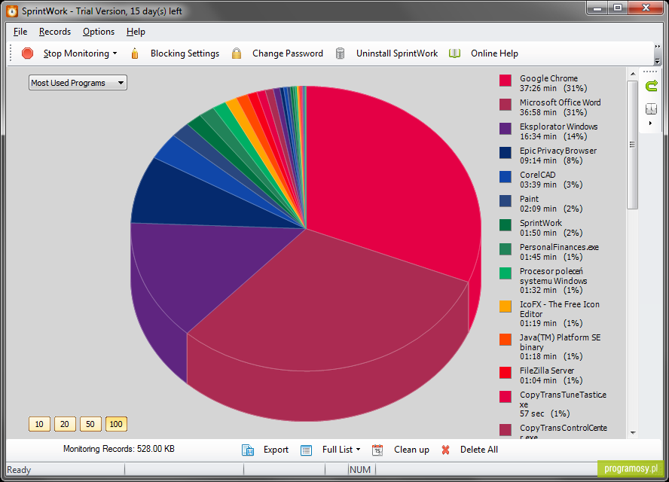Screen dimensions: 669x482
Task: Open the Most Used Programs combo box
Action: click(x=78, y=83)
